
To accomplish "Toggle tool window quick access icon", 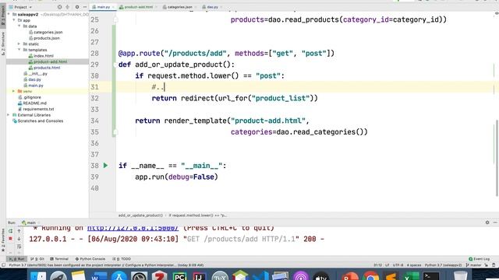I will coord(3,264).
